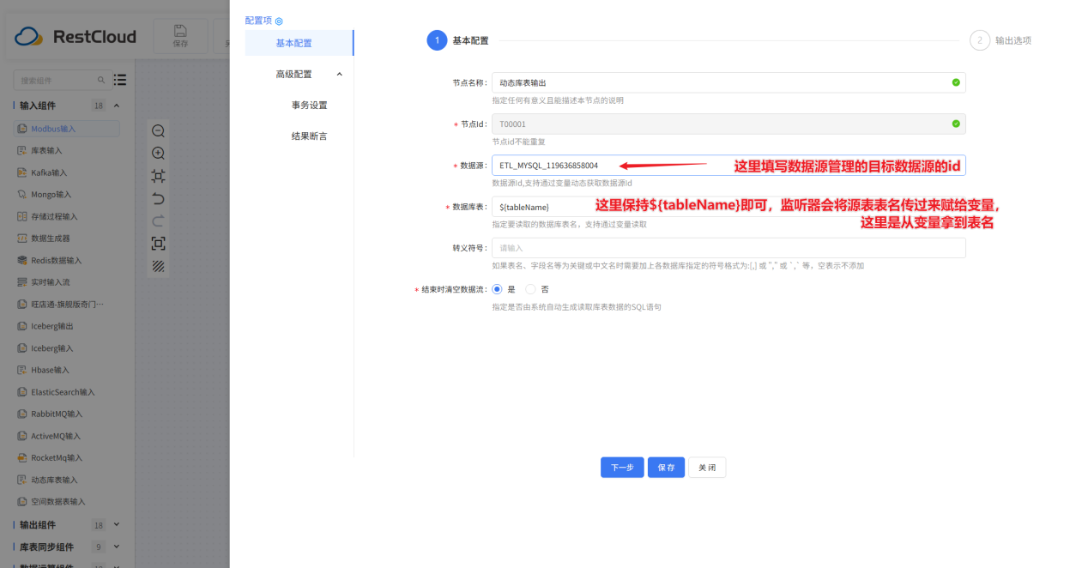Image resolution: width=1088 pixels, height=568 pixels.
Task: Select 是 for 结束时清空数据流
Action: pos(497,289)
